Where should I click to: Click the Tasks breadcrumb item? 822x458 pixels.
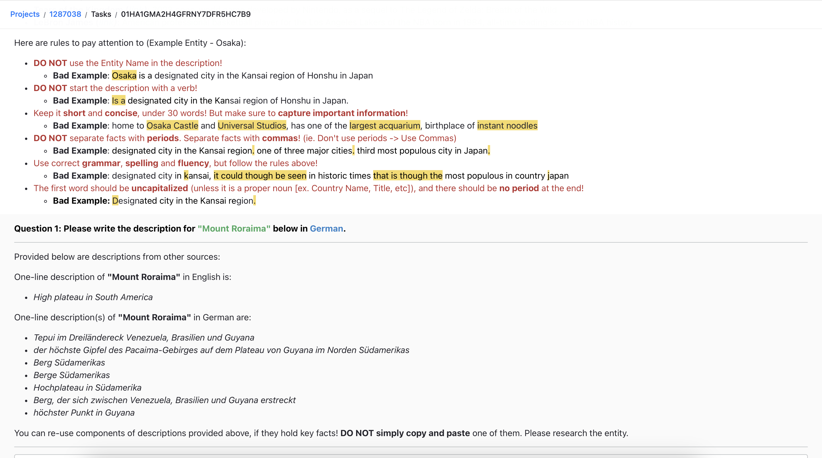click(x=101, y=14)
